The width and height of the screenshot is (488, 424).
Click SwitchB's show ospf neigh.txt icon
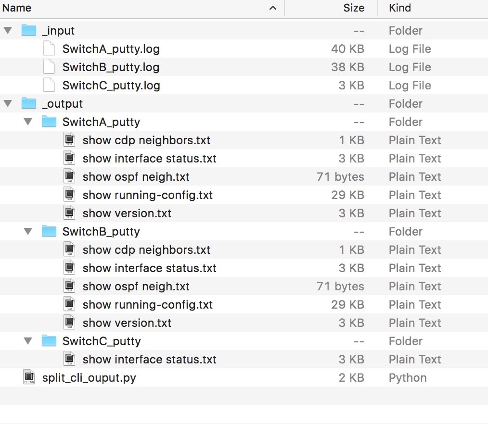(69, 287)
